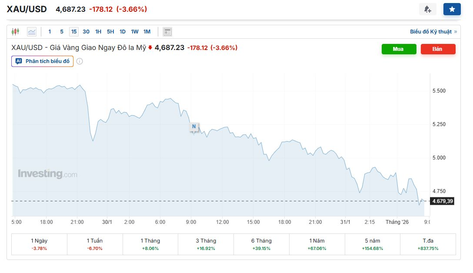Screen dimensions: 473x273
Task: Click the news layout icon in toolbar
Action: [167, 32]
